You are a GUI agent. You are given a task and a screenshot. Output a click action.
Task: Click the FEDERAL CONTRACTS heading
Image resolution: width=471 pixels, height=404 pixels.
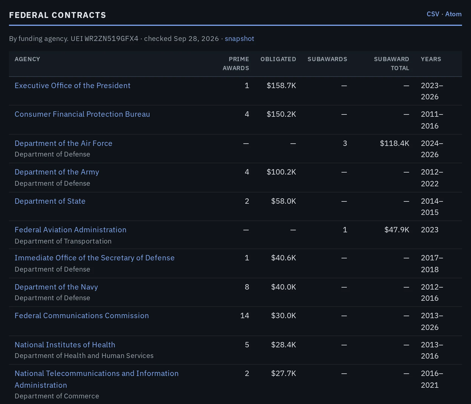[57, 15]
